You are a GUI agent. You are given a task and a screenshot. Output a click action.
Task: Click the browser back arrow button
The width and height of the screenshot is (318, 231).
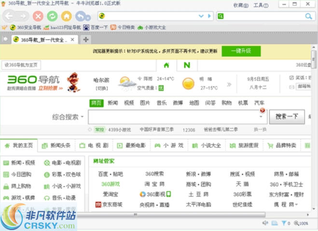tap(9, 16)
